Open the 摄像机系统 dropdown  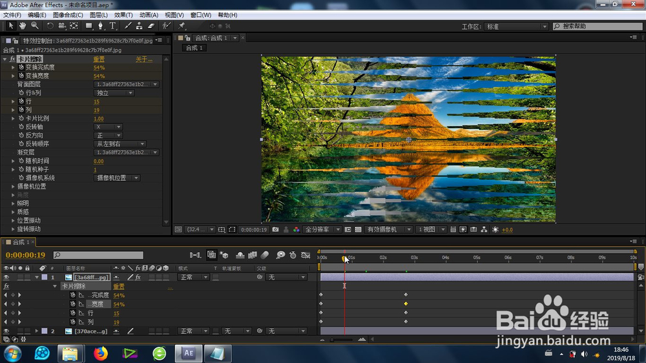(x=117, y=178)
